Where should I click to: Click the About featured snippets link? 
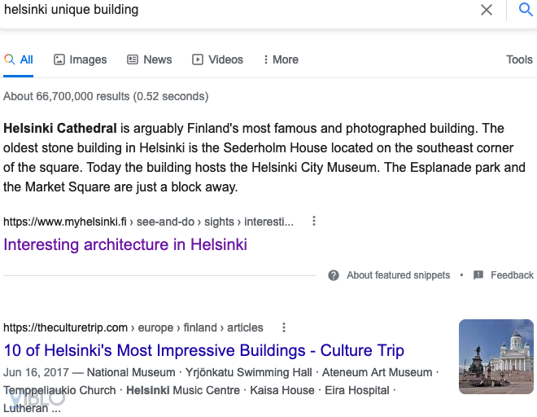tap(398, 275)
